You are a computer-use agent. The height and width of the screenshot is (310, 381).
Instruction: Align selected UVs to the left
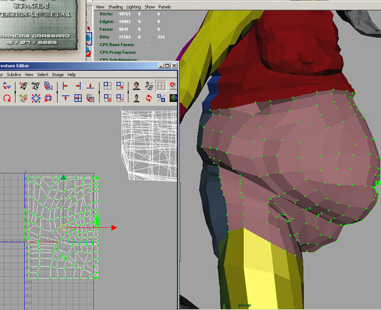click(x=65, y=86)
